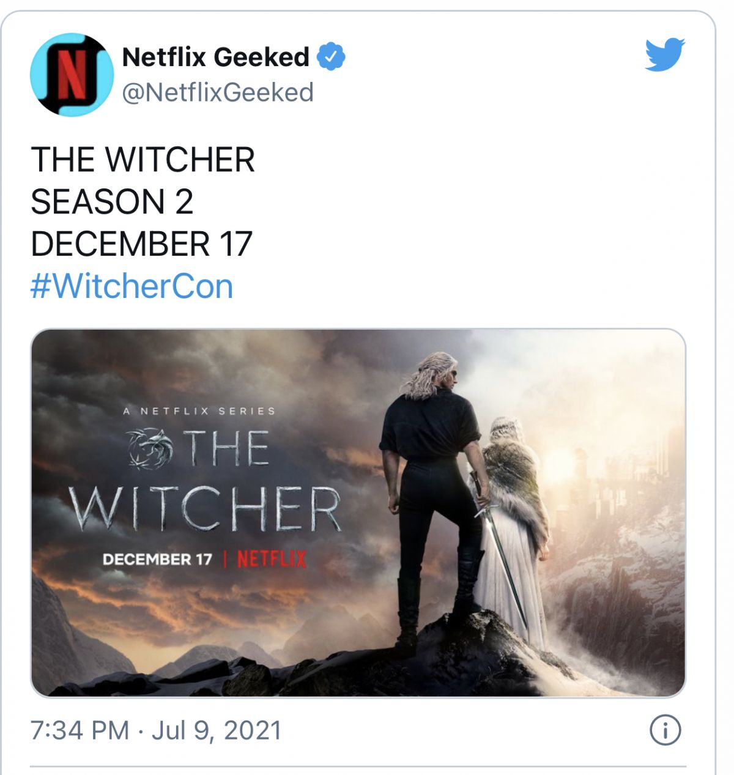Click the tweet text THE WITCHER
This screenshot has height=775, width=734.
(143, 160)
